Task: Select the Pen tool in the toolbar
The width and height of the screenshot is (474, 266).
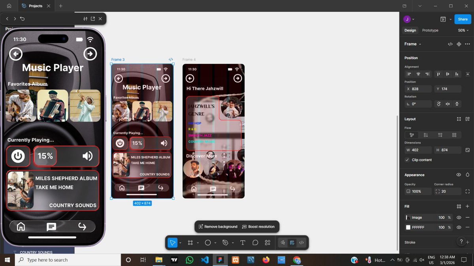Action: tap(226, 243)
